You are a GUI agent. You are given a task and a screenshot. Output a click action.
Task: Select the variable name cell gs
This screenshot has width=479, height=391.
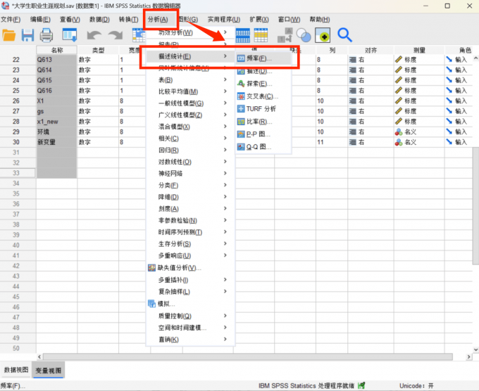pos(56,111)
